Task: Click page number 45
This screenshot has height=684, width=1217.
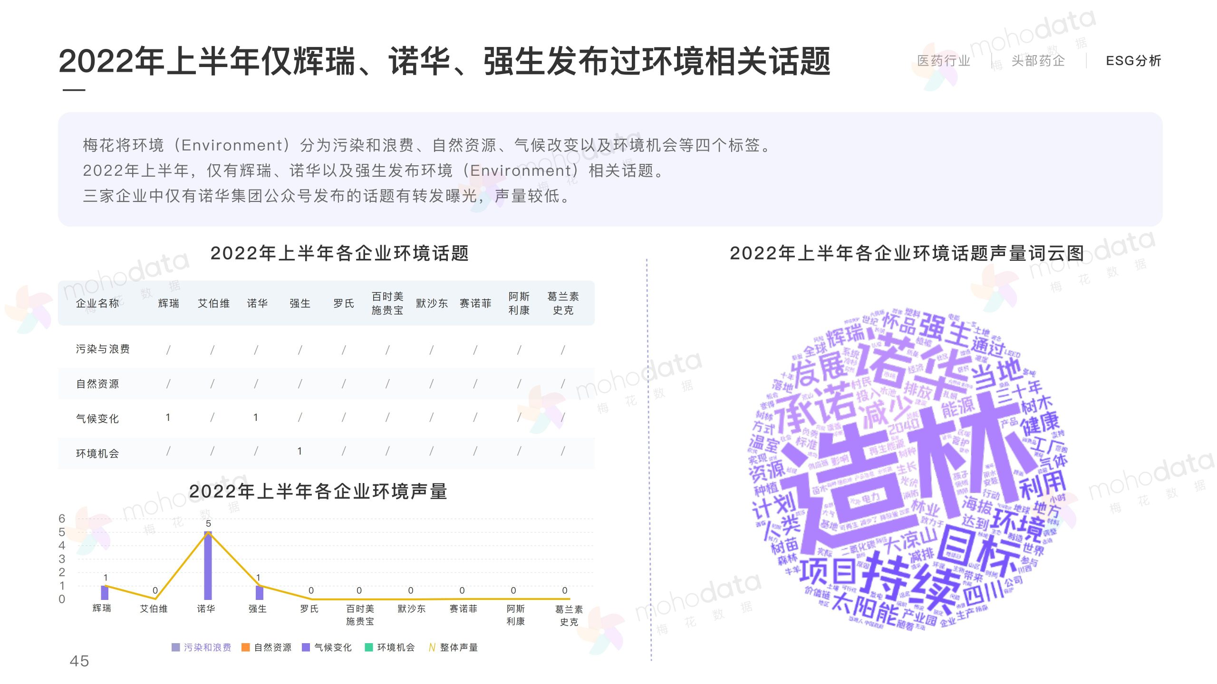Action: [x=79, y=661]
